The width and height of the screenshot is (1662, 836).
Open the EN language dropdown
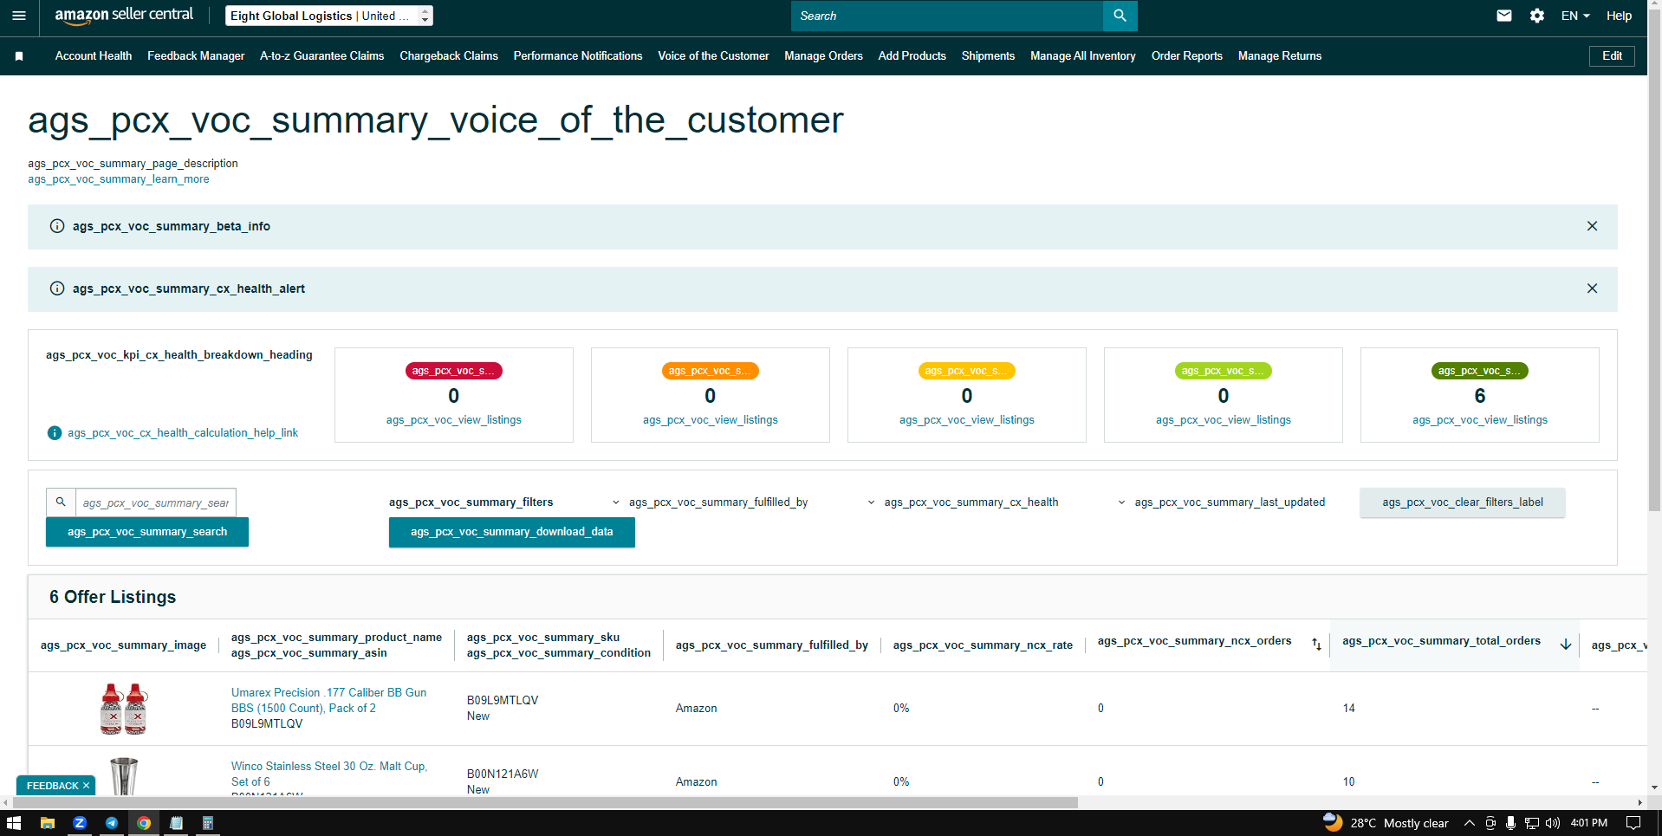(1575, 16)
